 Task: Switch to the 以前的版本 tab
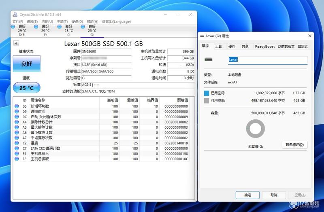(286, 47)
